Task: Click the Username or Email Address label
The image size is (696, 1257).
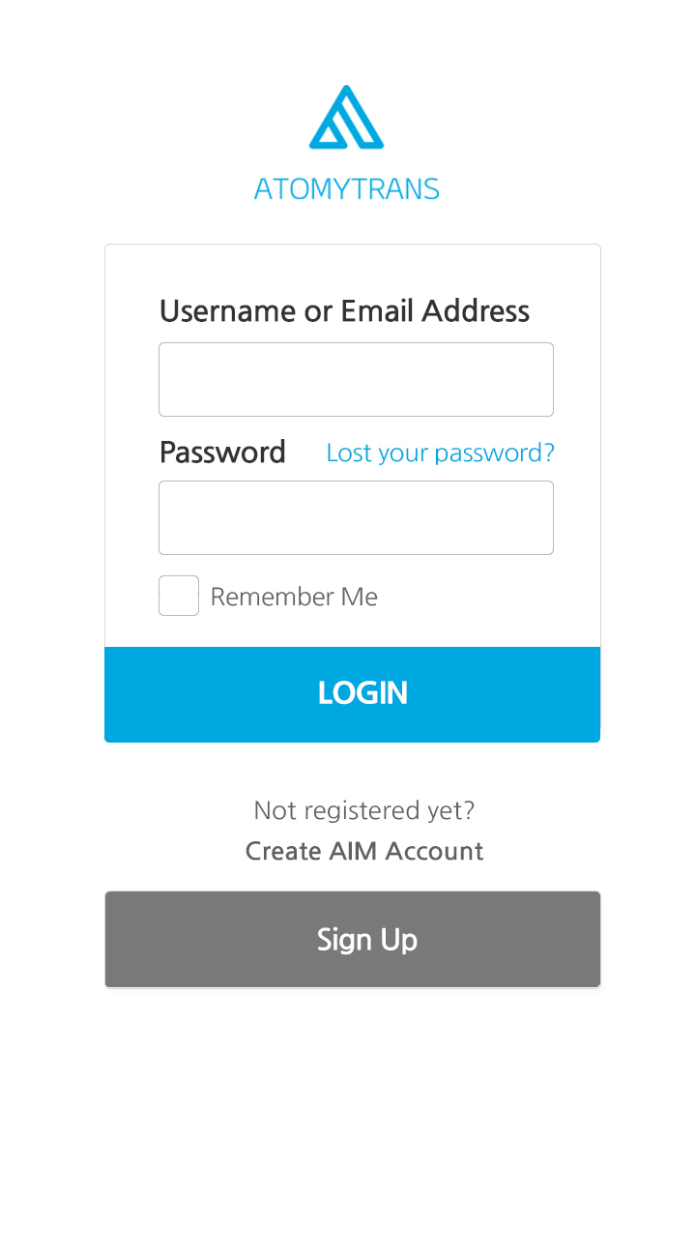Action: click(344, 311)
